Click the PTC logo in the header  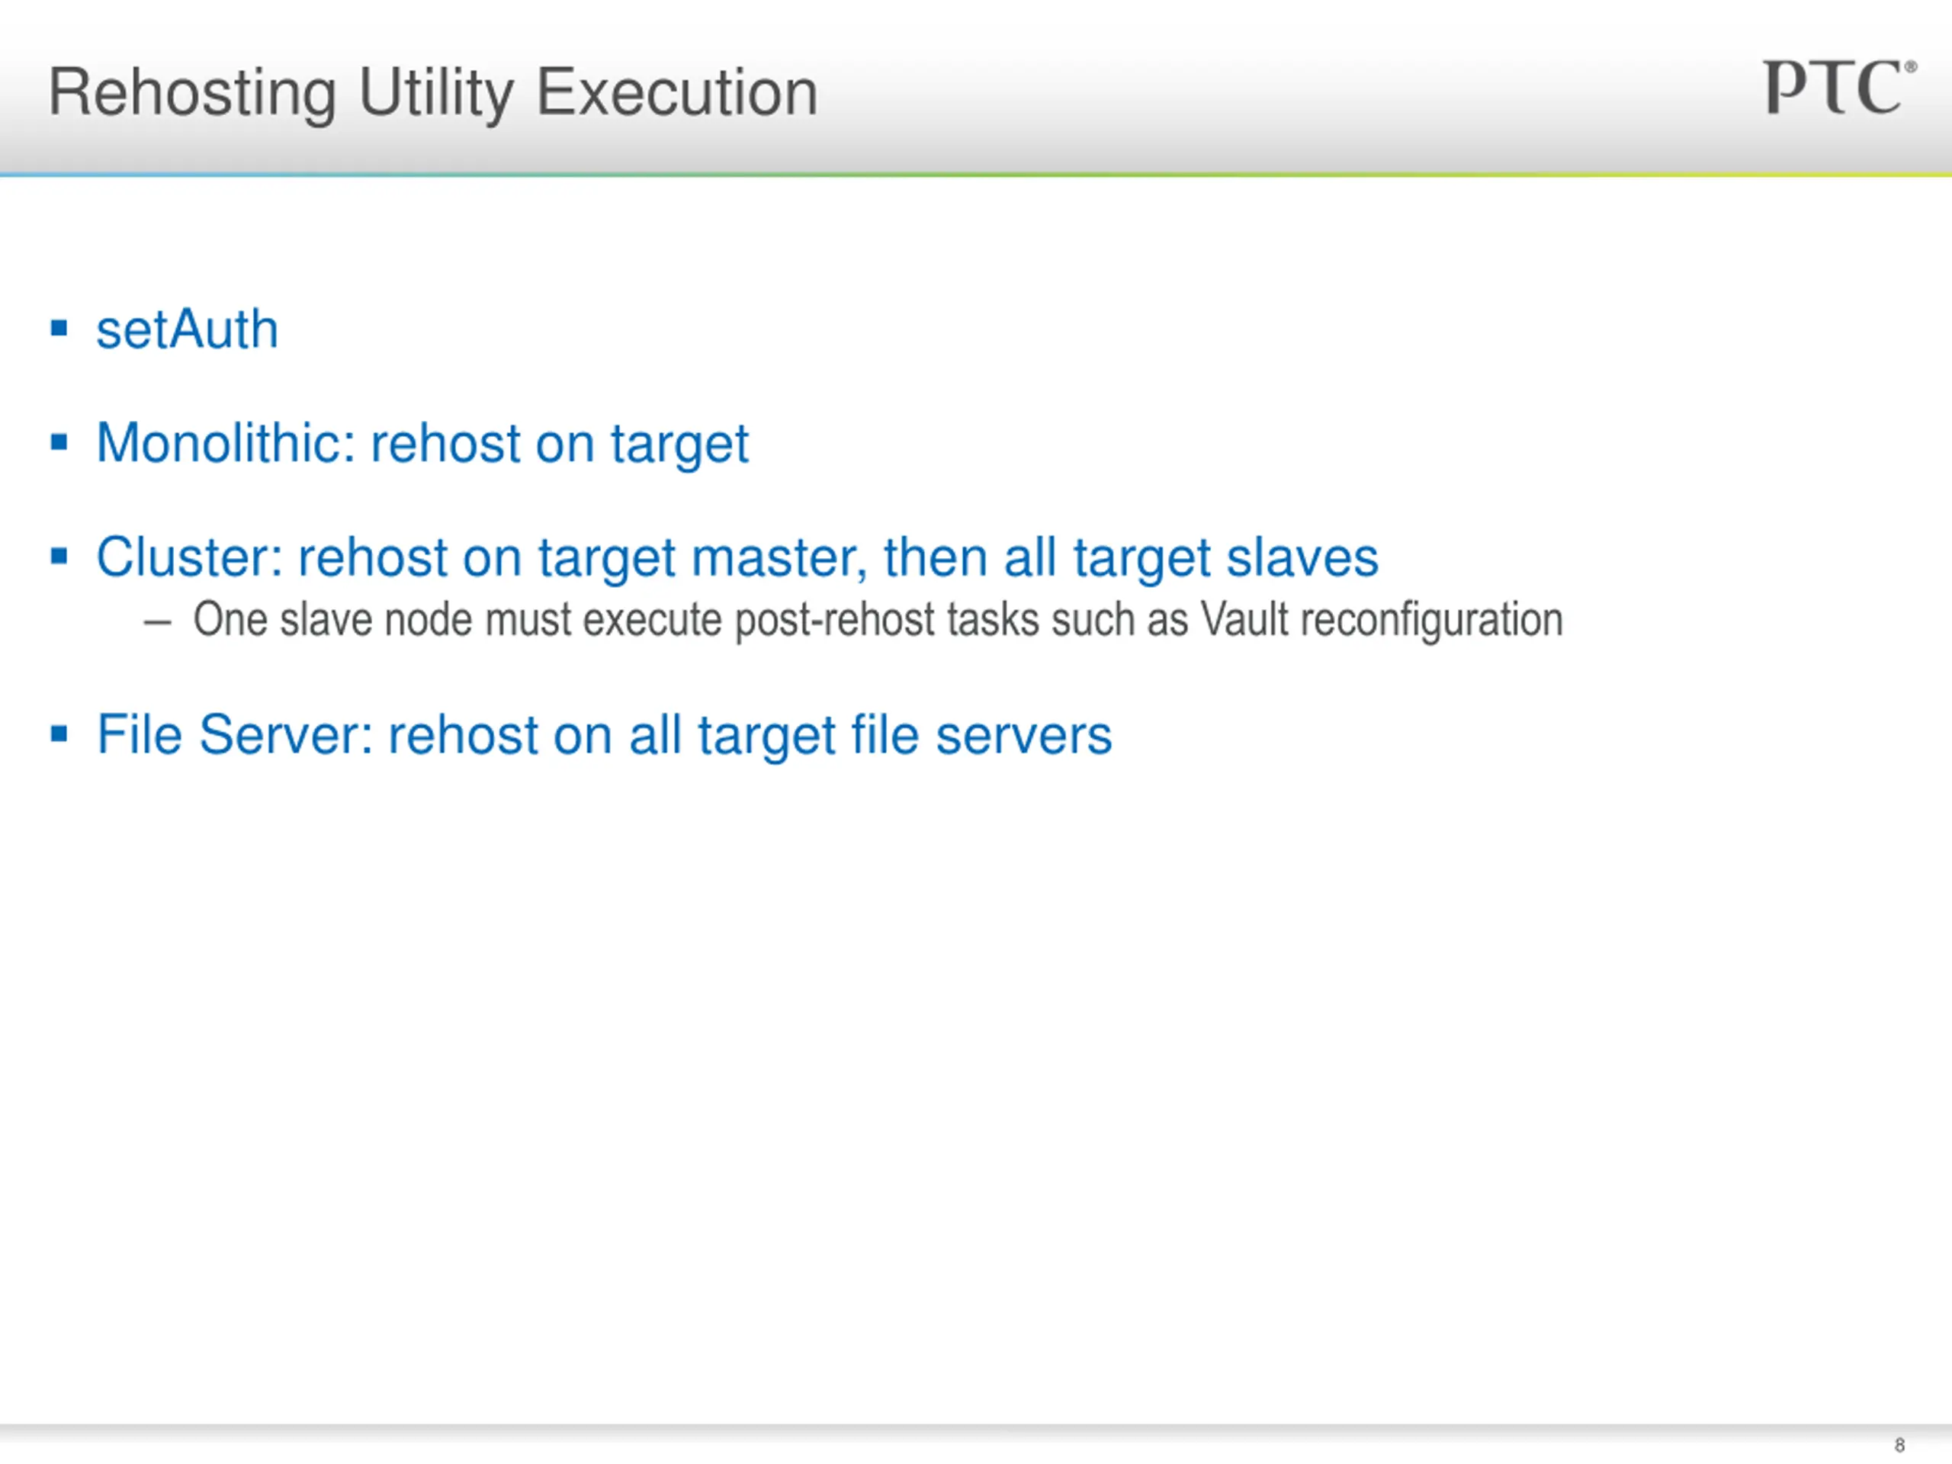click(x=1840, y=86)
